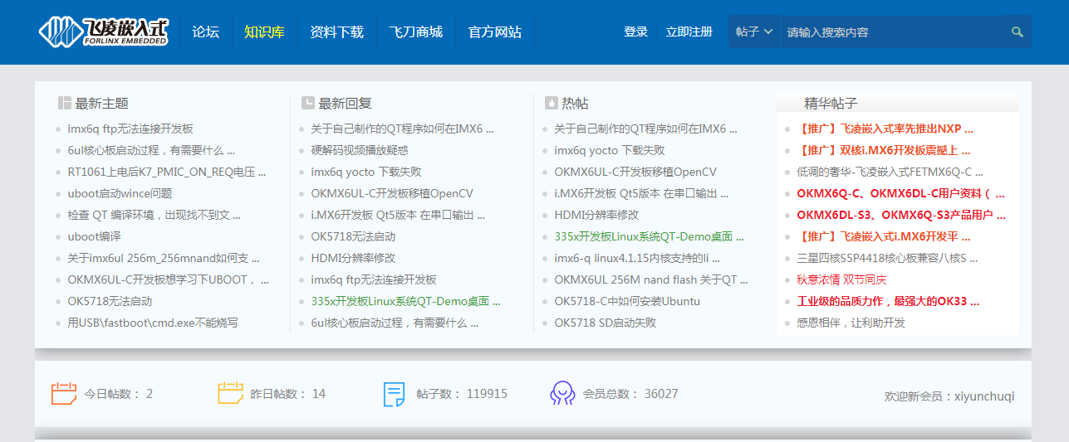Viewport: 1069px width, 442px height.
Task: Click the search magnifier icon
Action: (1017, 32)
